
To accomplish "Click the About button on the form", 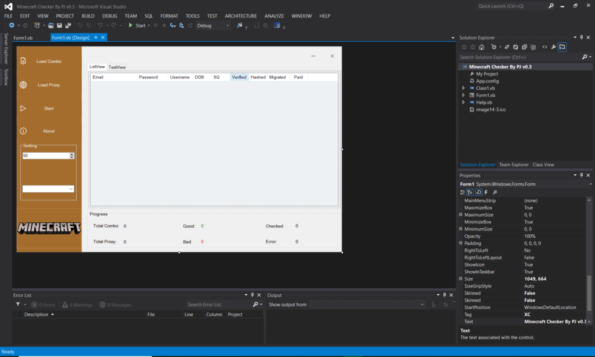I will point(49,131).
